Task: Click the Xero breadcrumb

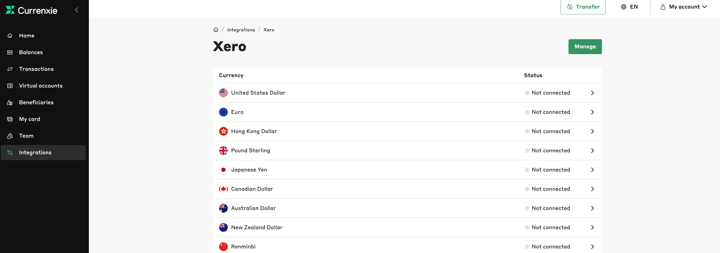Action: [x=269, y=30]
